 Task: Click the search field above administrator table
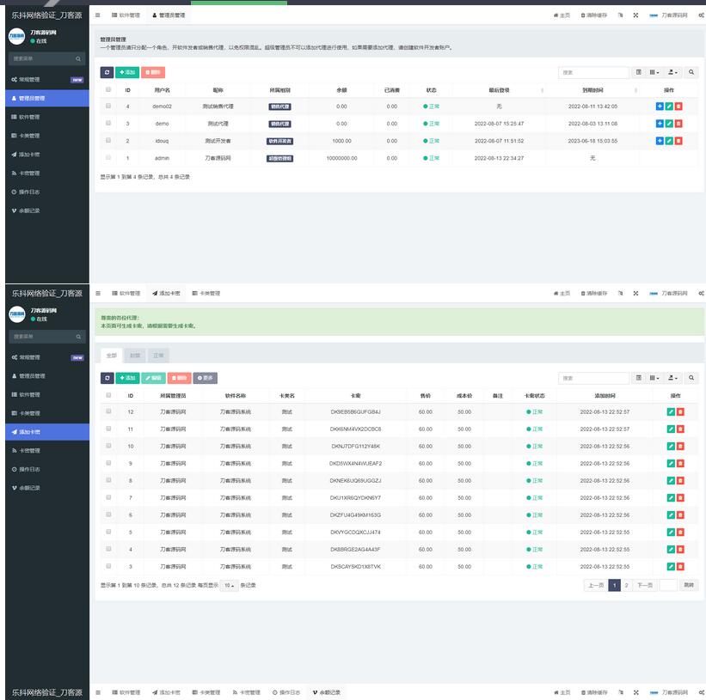(593, 73)
